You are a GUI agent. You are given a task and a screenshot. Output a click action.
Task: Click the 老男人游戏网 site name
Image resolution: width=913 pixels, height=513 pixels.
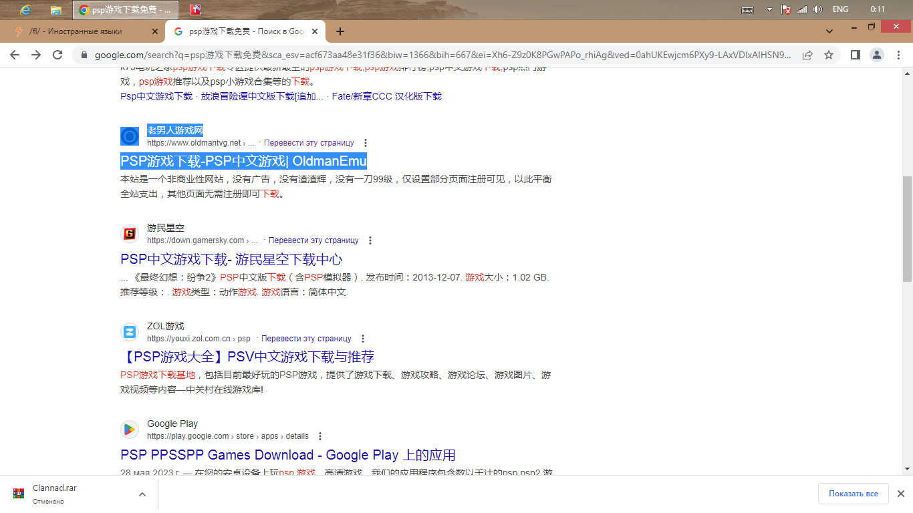click(x=175, y=130)
